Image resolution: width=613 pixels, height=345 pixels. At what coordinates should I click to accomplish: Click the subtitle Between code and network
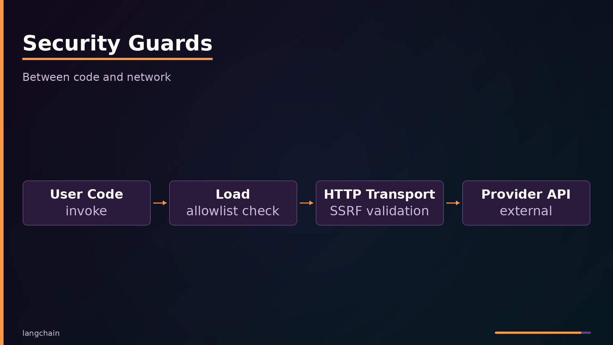pos(97,77)
